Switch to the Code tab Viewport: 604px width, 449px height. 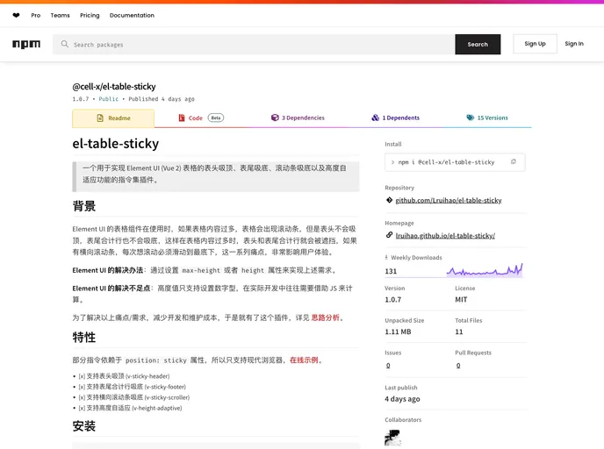click(201, 118)
